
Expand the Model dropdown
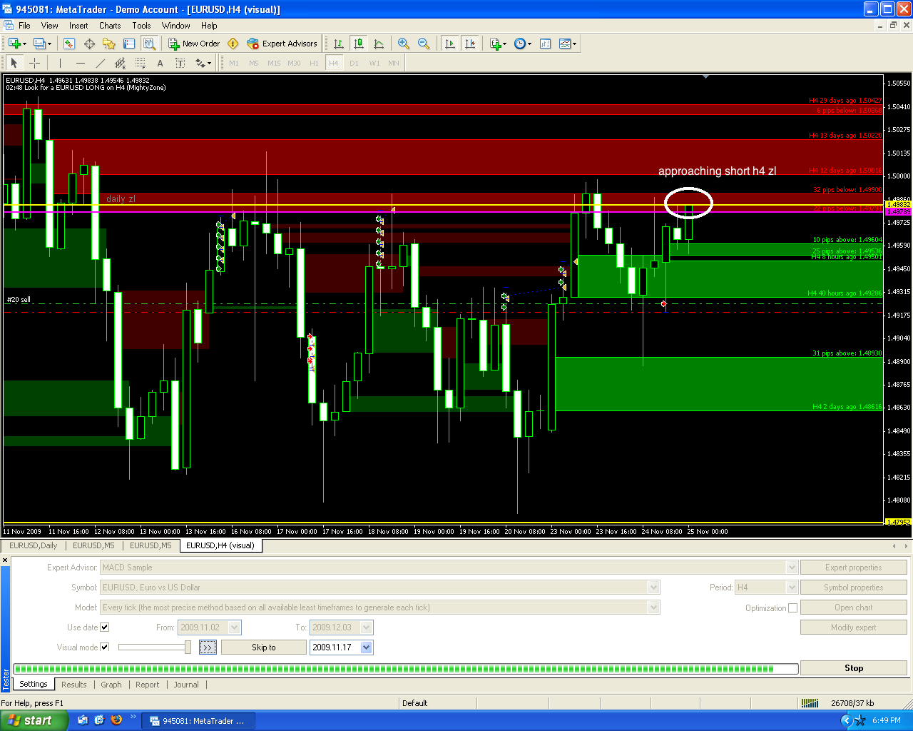tap(653, 608)
